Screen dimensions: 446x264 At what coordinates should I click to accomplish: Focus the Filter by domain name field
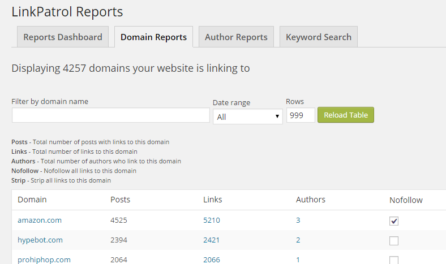point(110,115)
